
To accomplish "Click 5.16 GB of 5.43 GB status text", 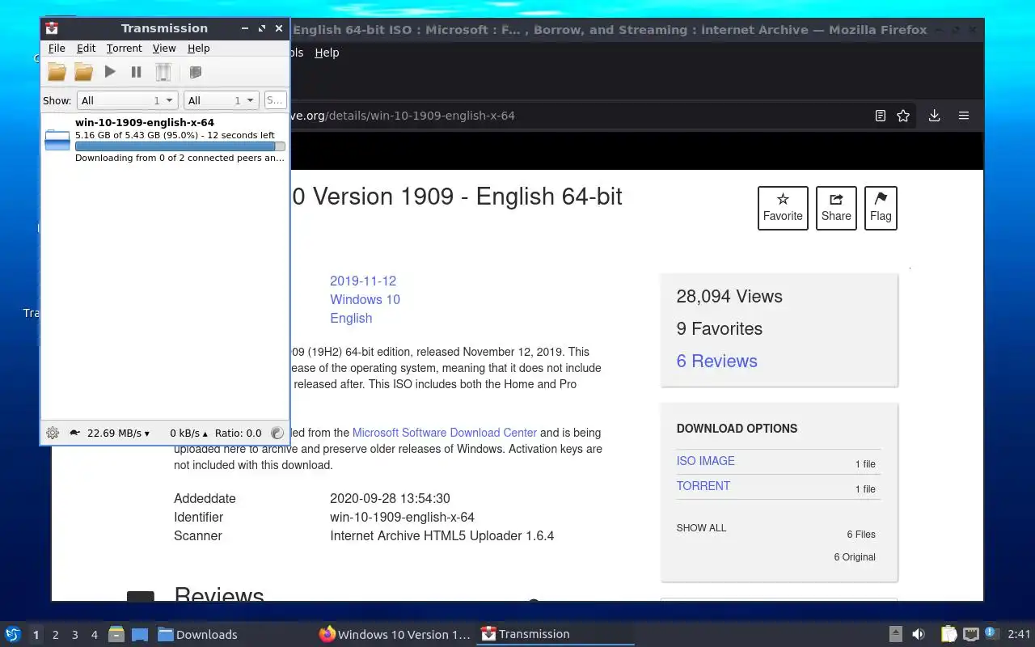I will pos(175,135).
